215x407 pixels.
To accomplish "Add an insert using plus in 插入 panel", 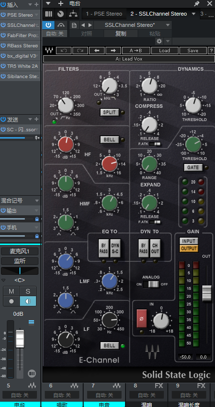I will [x=36, y=4].
